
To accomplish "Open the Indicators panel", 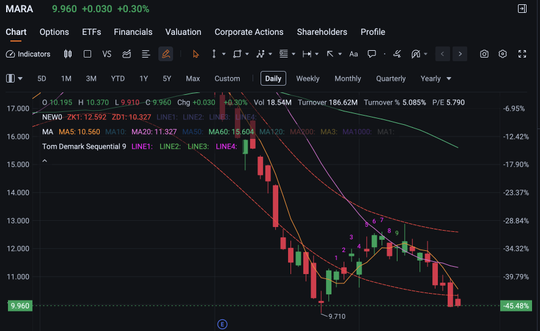I will (28, 54).
